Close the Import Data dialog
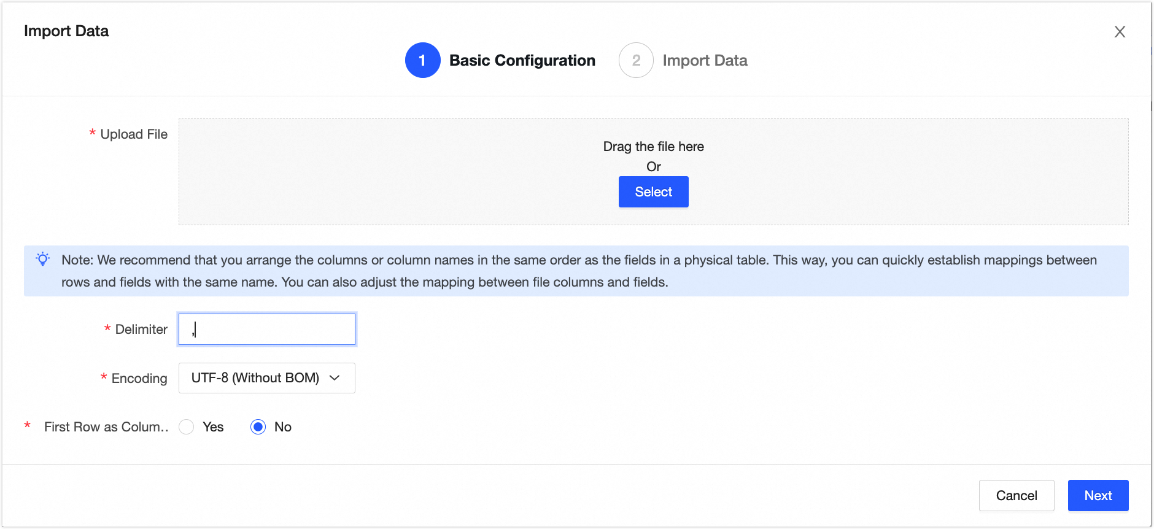Image resolution: width=1154 pixels, height=529 pixels. (x=1120, y=32)
